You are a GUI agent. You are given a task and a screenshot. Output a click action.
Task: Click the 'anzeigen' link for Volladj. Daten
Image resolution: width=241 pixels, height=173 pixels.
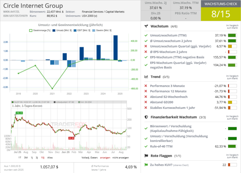[x=105, y=157]
